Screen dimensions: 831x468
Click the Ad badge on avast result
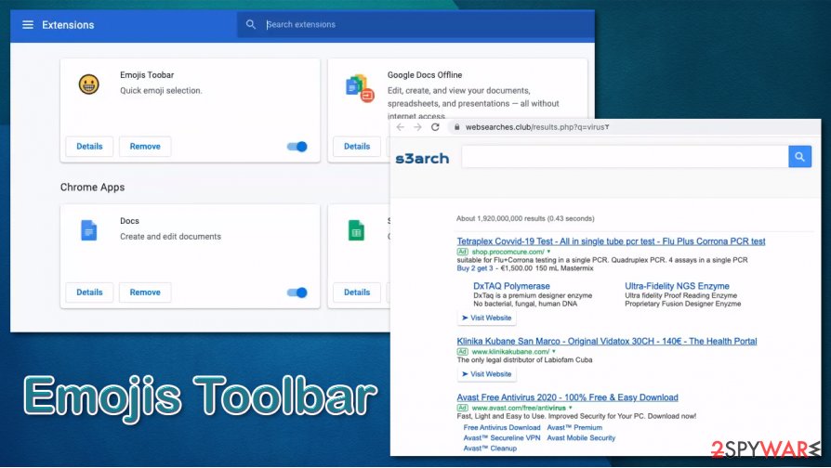pyautogui.click(x=462, y=408)
